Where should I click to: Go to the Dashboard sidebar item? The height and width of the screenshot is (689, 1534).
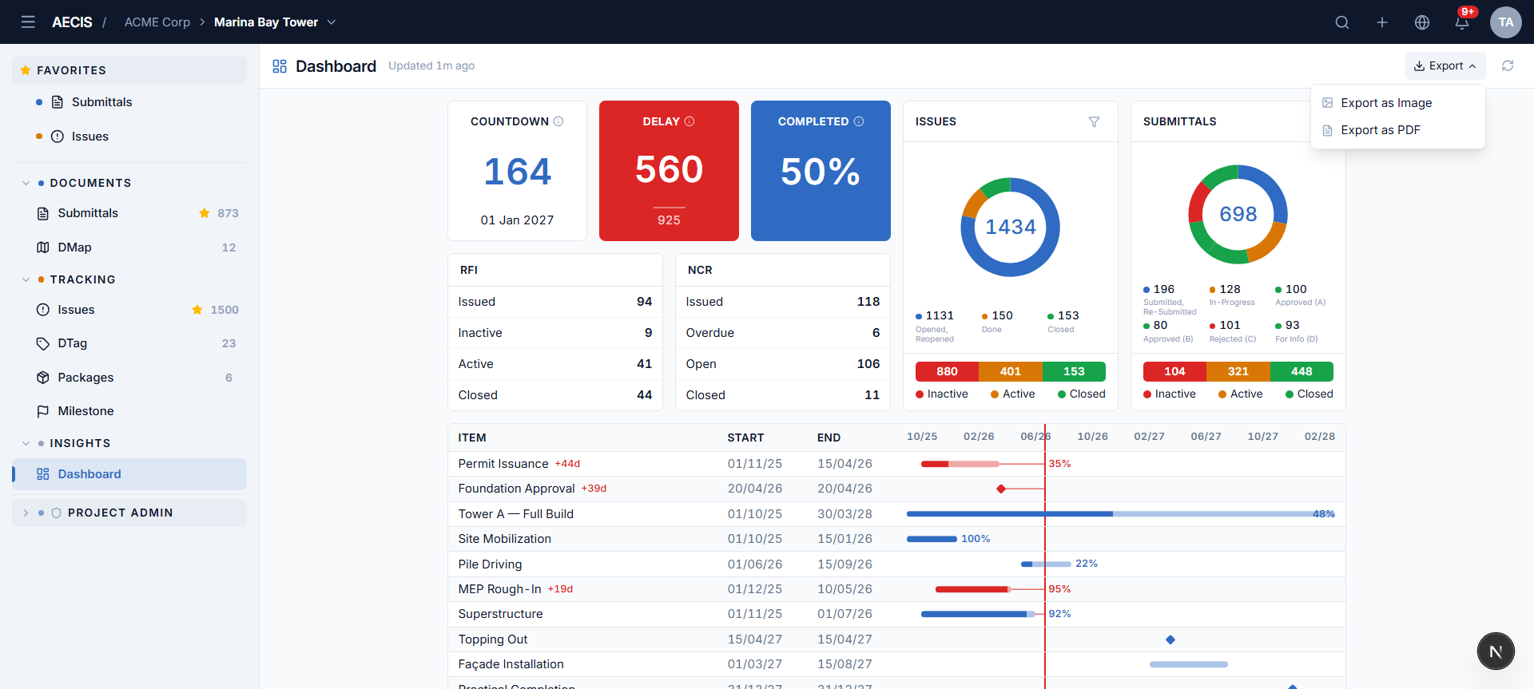pos(129,474)
